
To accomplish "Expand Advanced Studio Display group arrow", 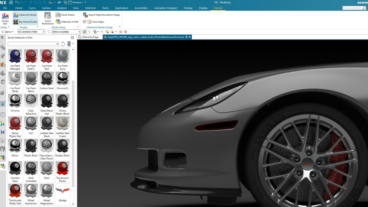I will [120, 27].
